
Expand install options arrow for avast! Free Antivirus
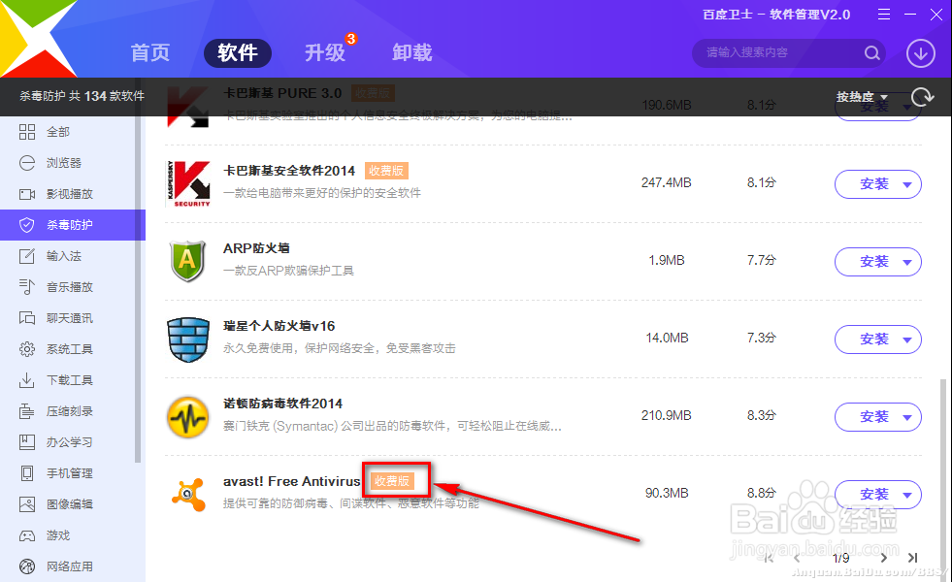907,496
